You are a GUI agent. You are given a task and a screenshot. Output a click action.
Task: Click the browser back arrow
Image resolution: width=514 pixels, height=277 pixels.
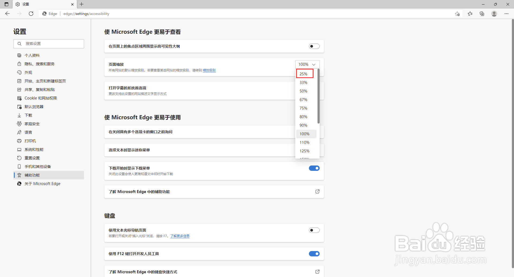pyautogui.click(x=7, y=14)
